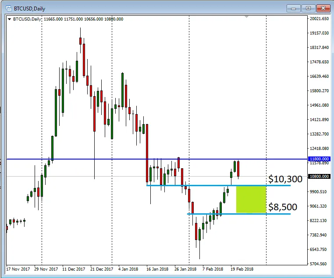Click the date label 16 Jan 2018
The width and height of the screenshot is (334, 278).
(x=157, y=269)
